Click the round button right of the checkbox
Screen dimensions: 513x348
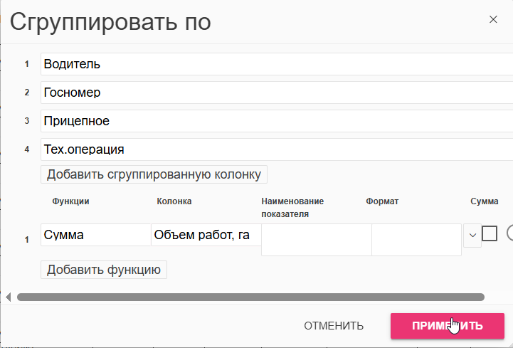tap(509, 233)
